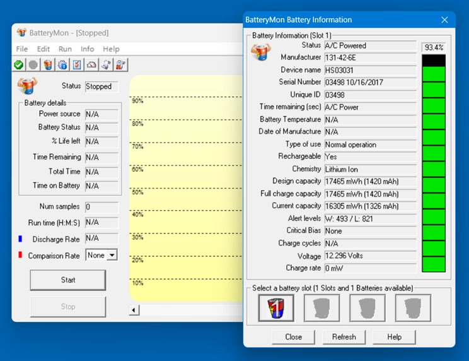Click the scroll log toolbar icon
469x361 pixels.
click(x=106, y=64)
